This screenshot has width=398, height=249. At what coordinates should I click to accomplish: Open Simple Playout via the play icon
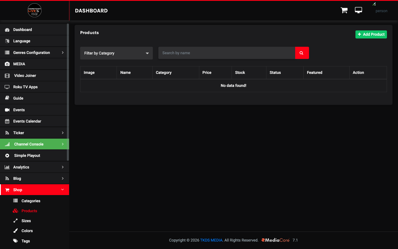(7, 155)
